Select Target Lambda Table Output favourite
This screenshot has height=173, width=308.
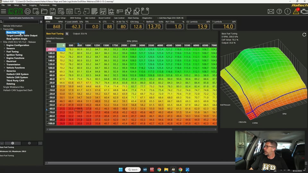coord(22,36)
